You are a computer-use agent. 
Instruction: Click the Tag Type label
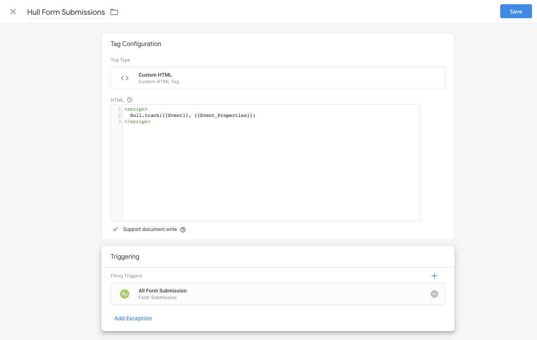tap(120, 60)
